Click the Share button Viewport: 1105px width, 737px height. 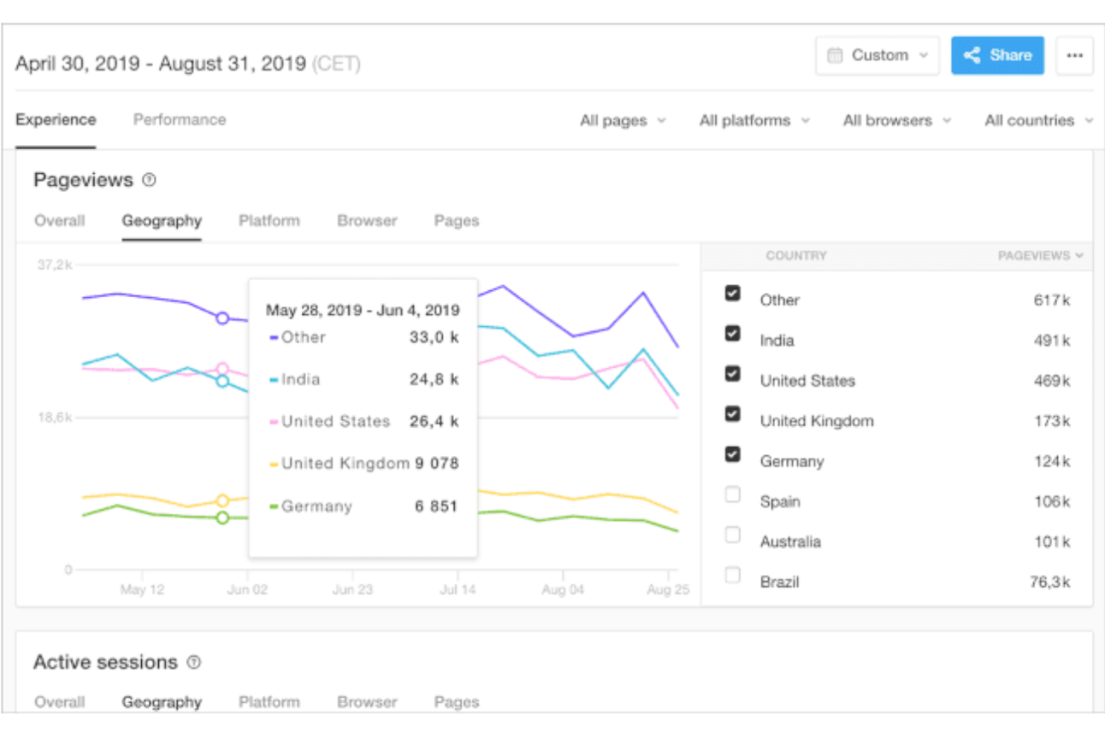pos(997,55)
